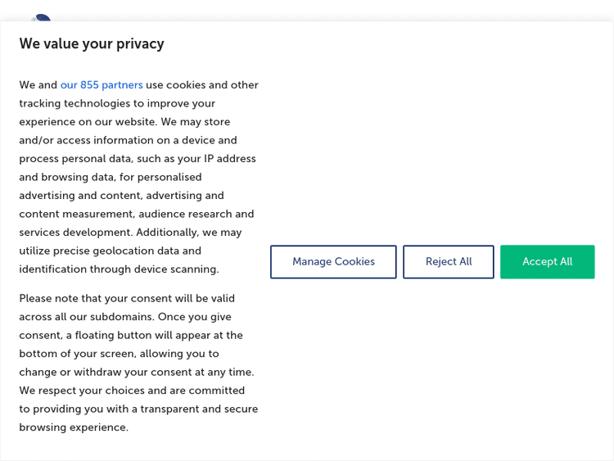Click the paragraph starting 'Please note that'
This screenshot has height=461, width=614.
tap(138, 363)
